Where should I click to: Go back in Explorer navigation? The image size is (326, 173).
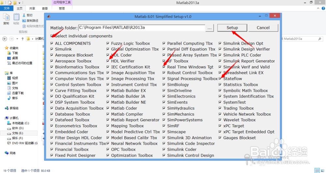[5, 39]
